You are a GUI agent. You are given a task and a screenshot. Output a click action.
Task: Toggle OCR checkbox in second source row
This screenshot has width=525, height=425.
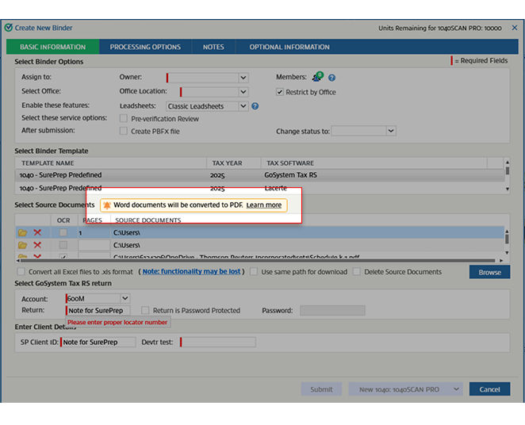[x=63, y=245]
